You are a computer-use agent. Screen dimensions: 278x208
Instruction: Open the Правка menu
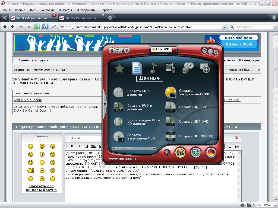click(20, 10)
